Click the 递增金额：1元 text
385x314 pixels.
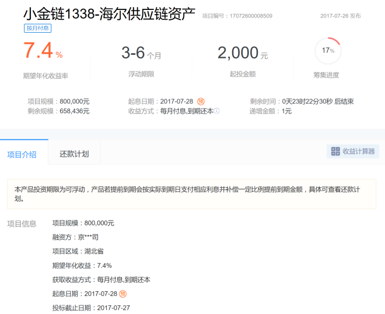click(x=271, y=111)
